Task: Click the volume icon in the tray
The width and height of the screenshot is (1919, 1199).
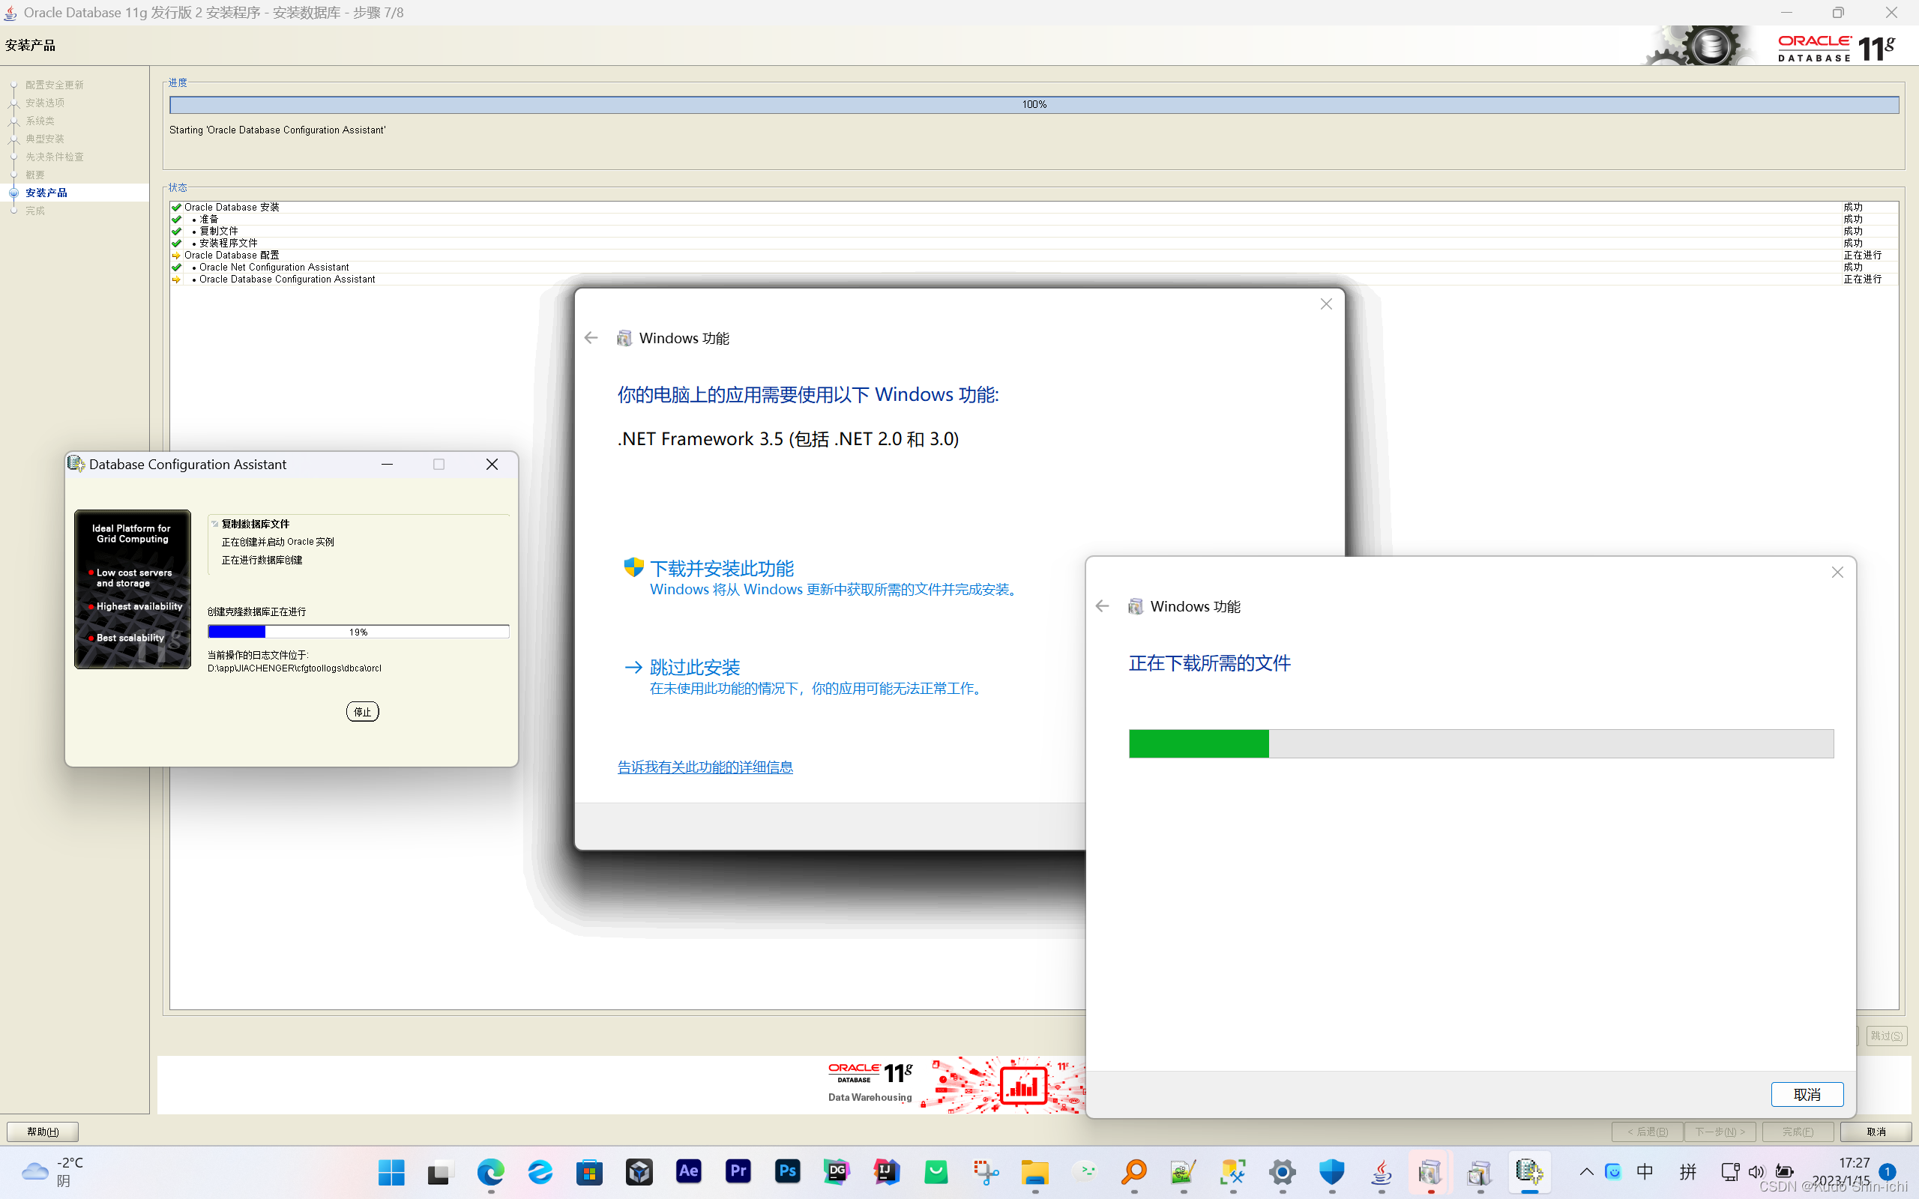Action: coord(1756,1171)
